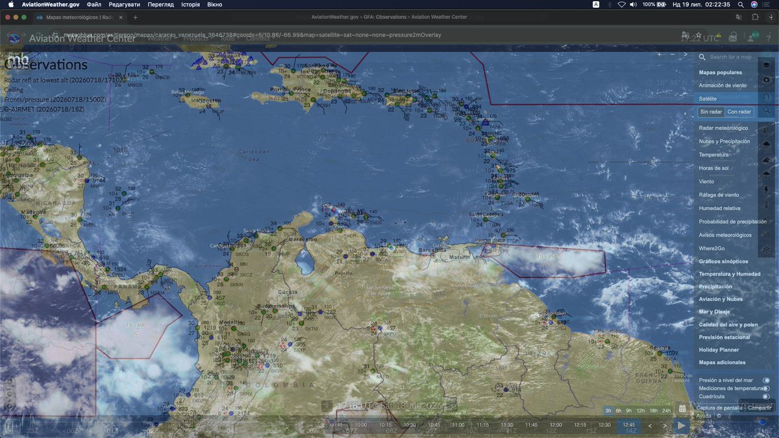Open the map layers icon in sidebar
The height and width of the screenshot is (438, 779).
pyautogui.click(x=767, y=65)
